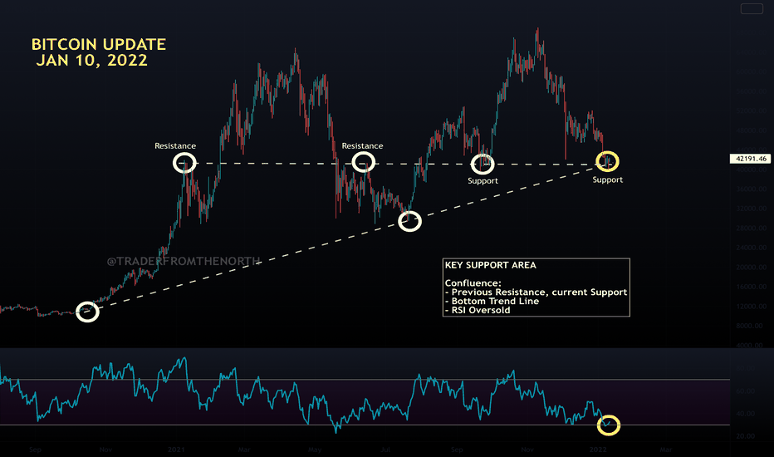
Task: Select the May label on the time axis
Action: (315, 450)
